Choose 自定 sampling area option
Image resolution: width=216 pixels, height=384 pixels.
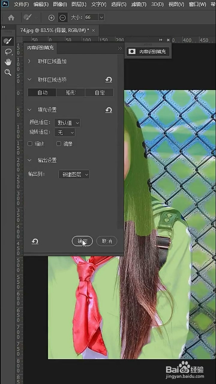pyautogui.click(x=100, y=93)
